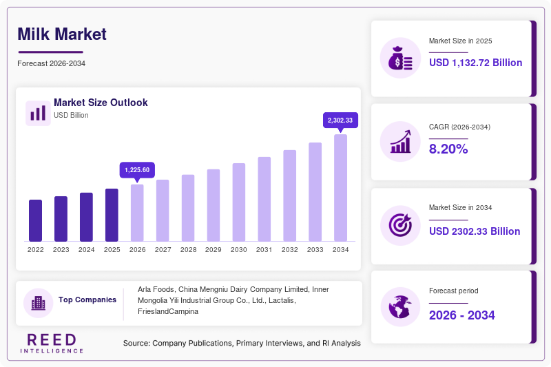Click the 2027 bar in the chart

click(x=163, y=211)
